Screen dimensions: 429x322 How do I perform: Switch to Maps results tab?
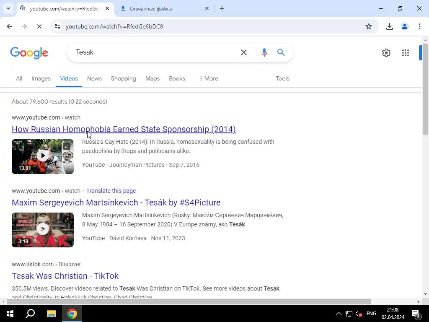coord(152,78)
